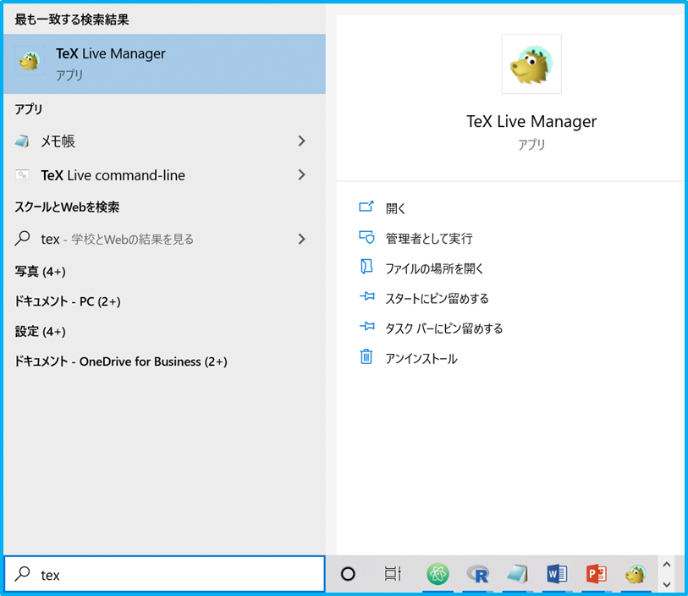Open PowerPoint from the taskbar
Image resolution: width=688 pixels, height=596 pixels.
[597, 573]
